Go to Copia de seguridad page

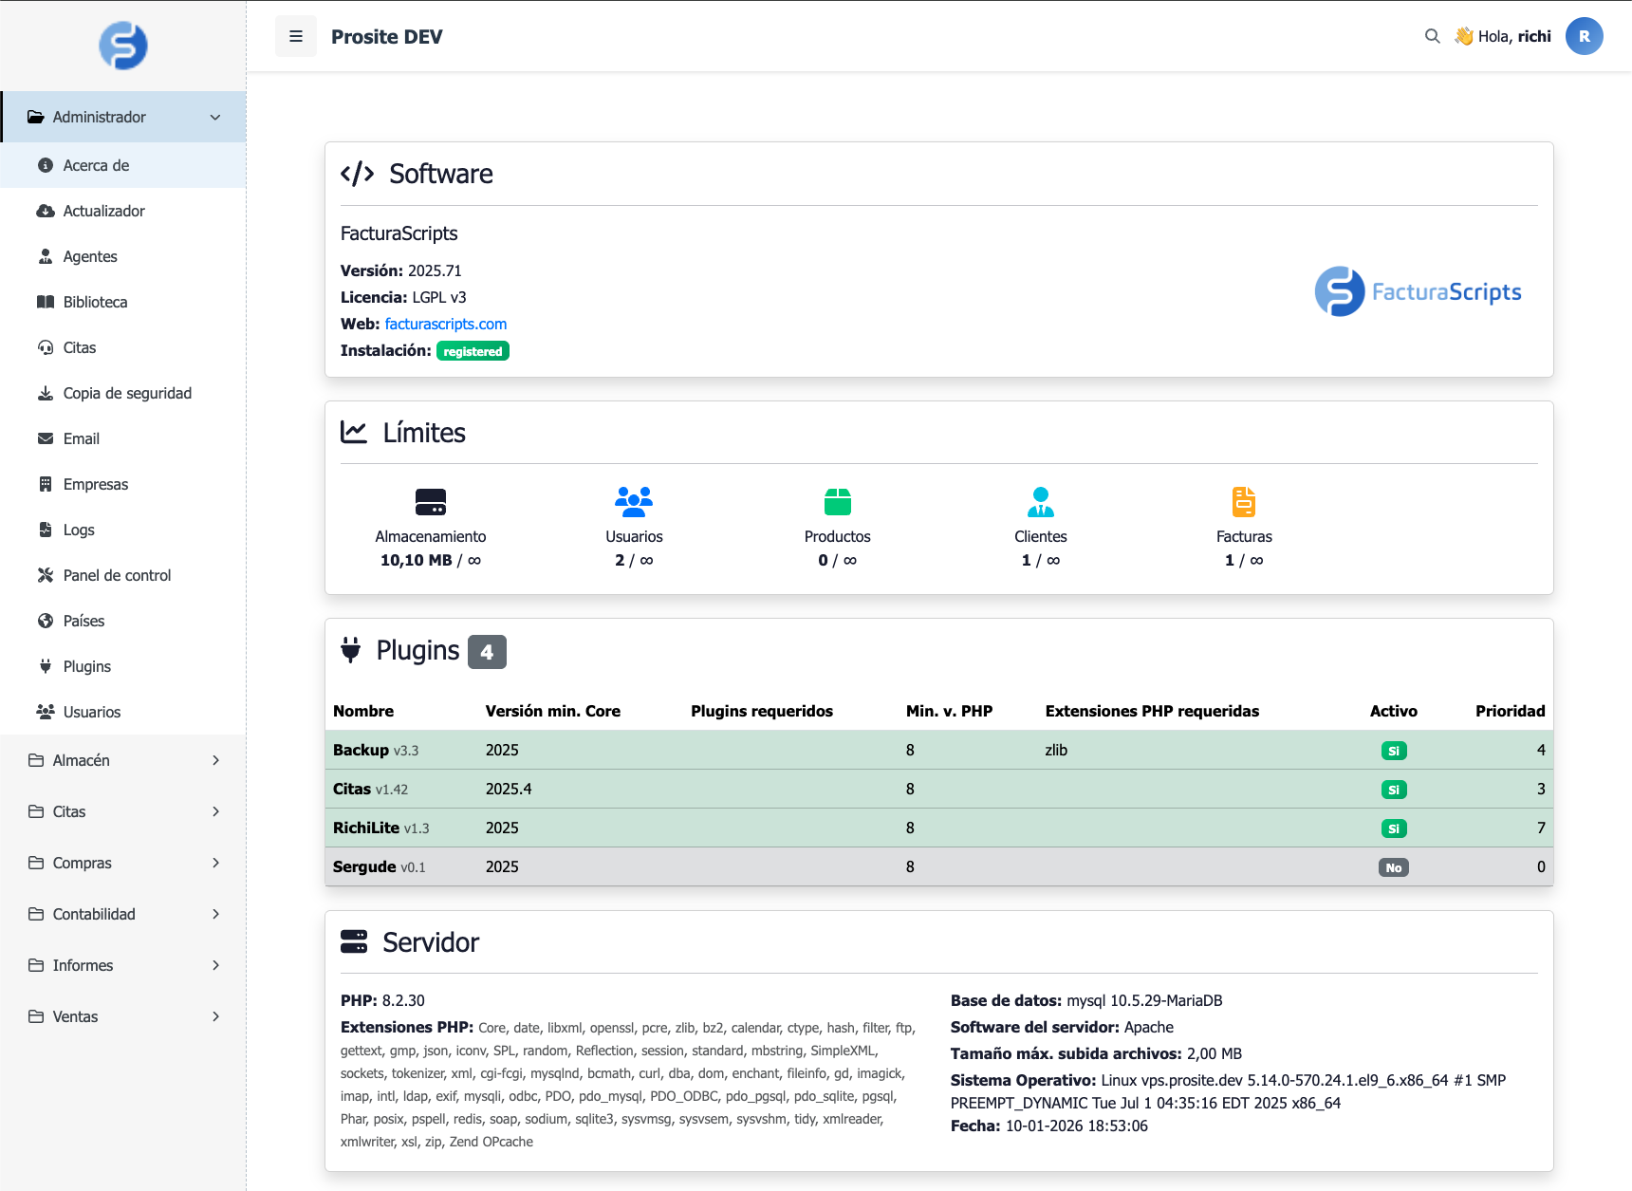click(x=127, y=393)
